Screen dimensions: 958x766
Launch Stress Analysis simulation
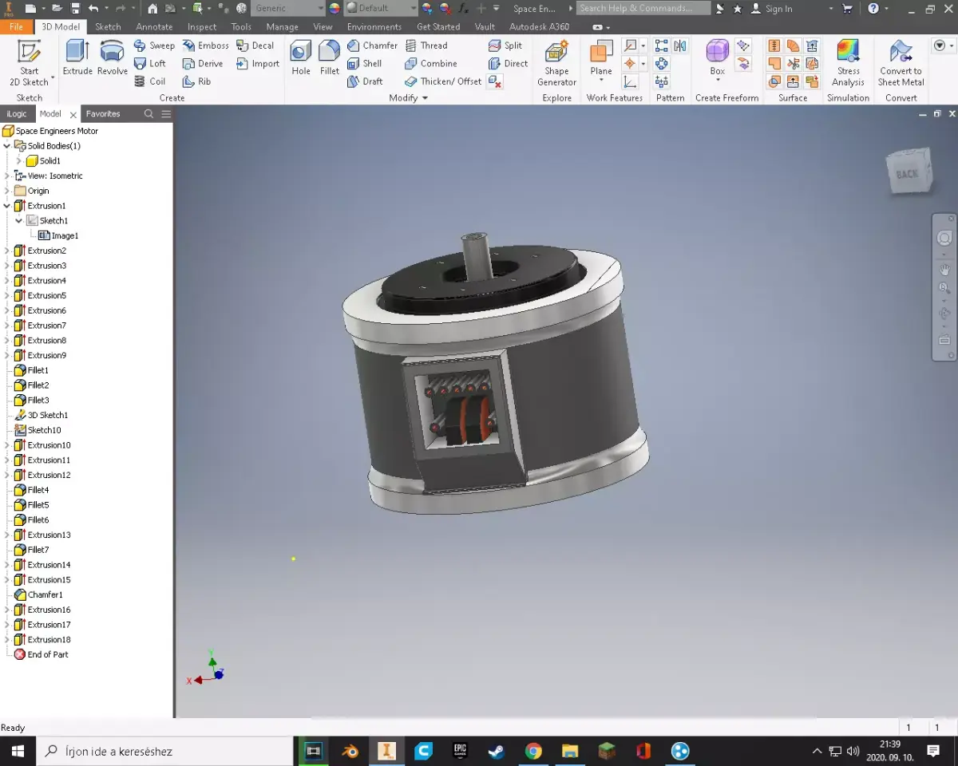848,64
